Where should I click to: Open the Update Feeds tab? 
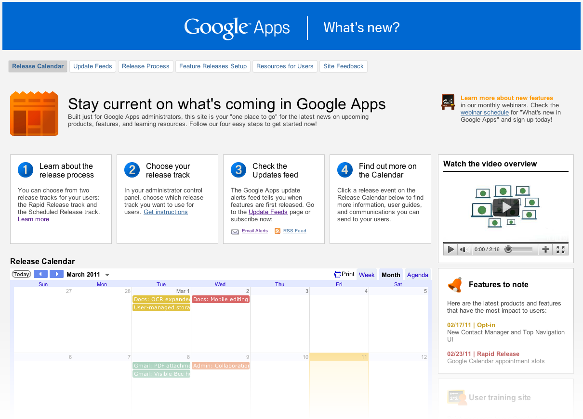point(93,66)
